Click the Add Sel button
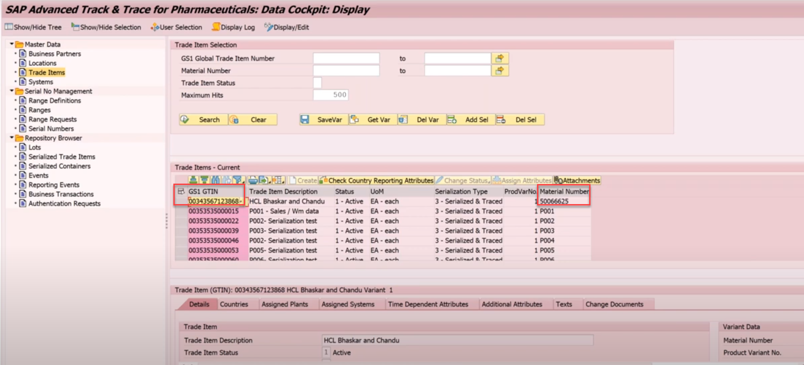 [x=471, y=119]
